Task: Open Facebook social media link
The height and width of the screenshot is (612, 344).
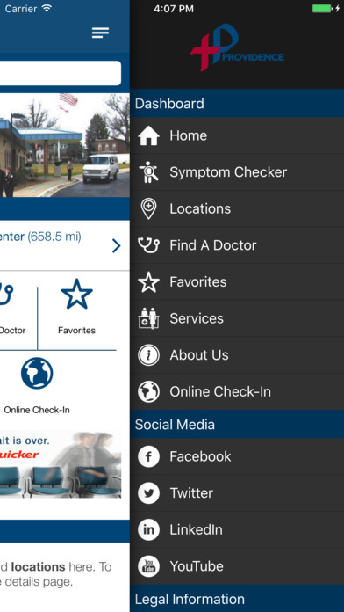Action: pyautogui.click(x=237, y=456)
